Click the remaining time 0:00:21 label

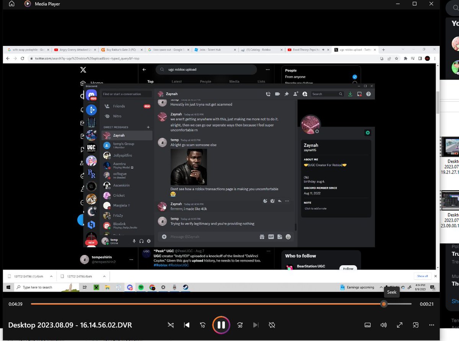tap(426, 304)
